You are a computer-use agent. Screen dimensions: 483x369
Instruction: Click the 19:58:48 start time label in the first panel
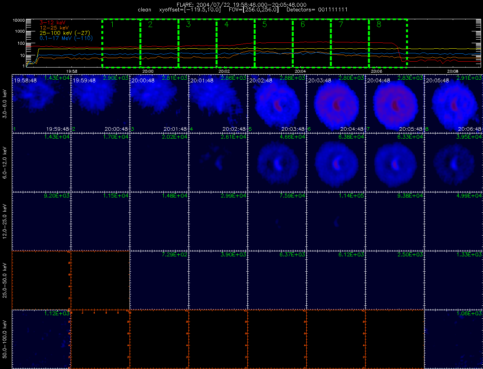[26, 80]
